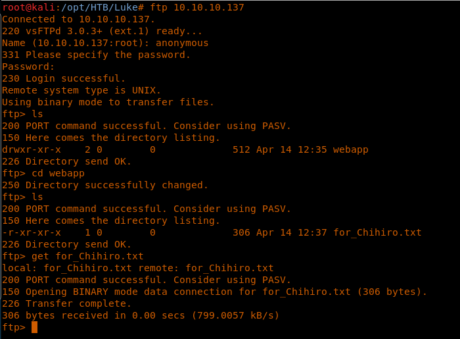This screenshot has height=339, width=460.
Task: Click the 'anonymous' username entry
Action: click(182, 43)
